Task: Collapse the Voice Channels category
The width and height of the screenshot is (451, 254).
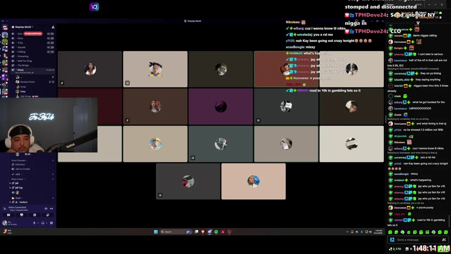Action: coord(19,161)
